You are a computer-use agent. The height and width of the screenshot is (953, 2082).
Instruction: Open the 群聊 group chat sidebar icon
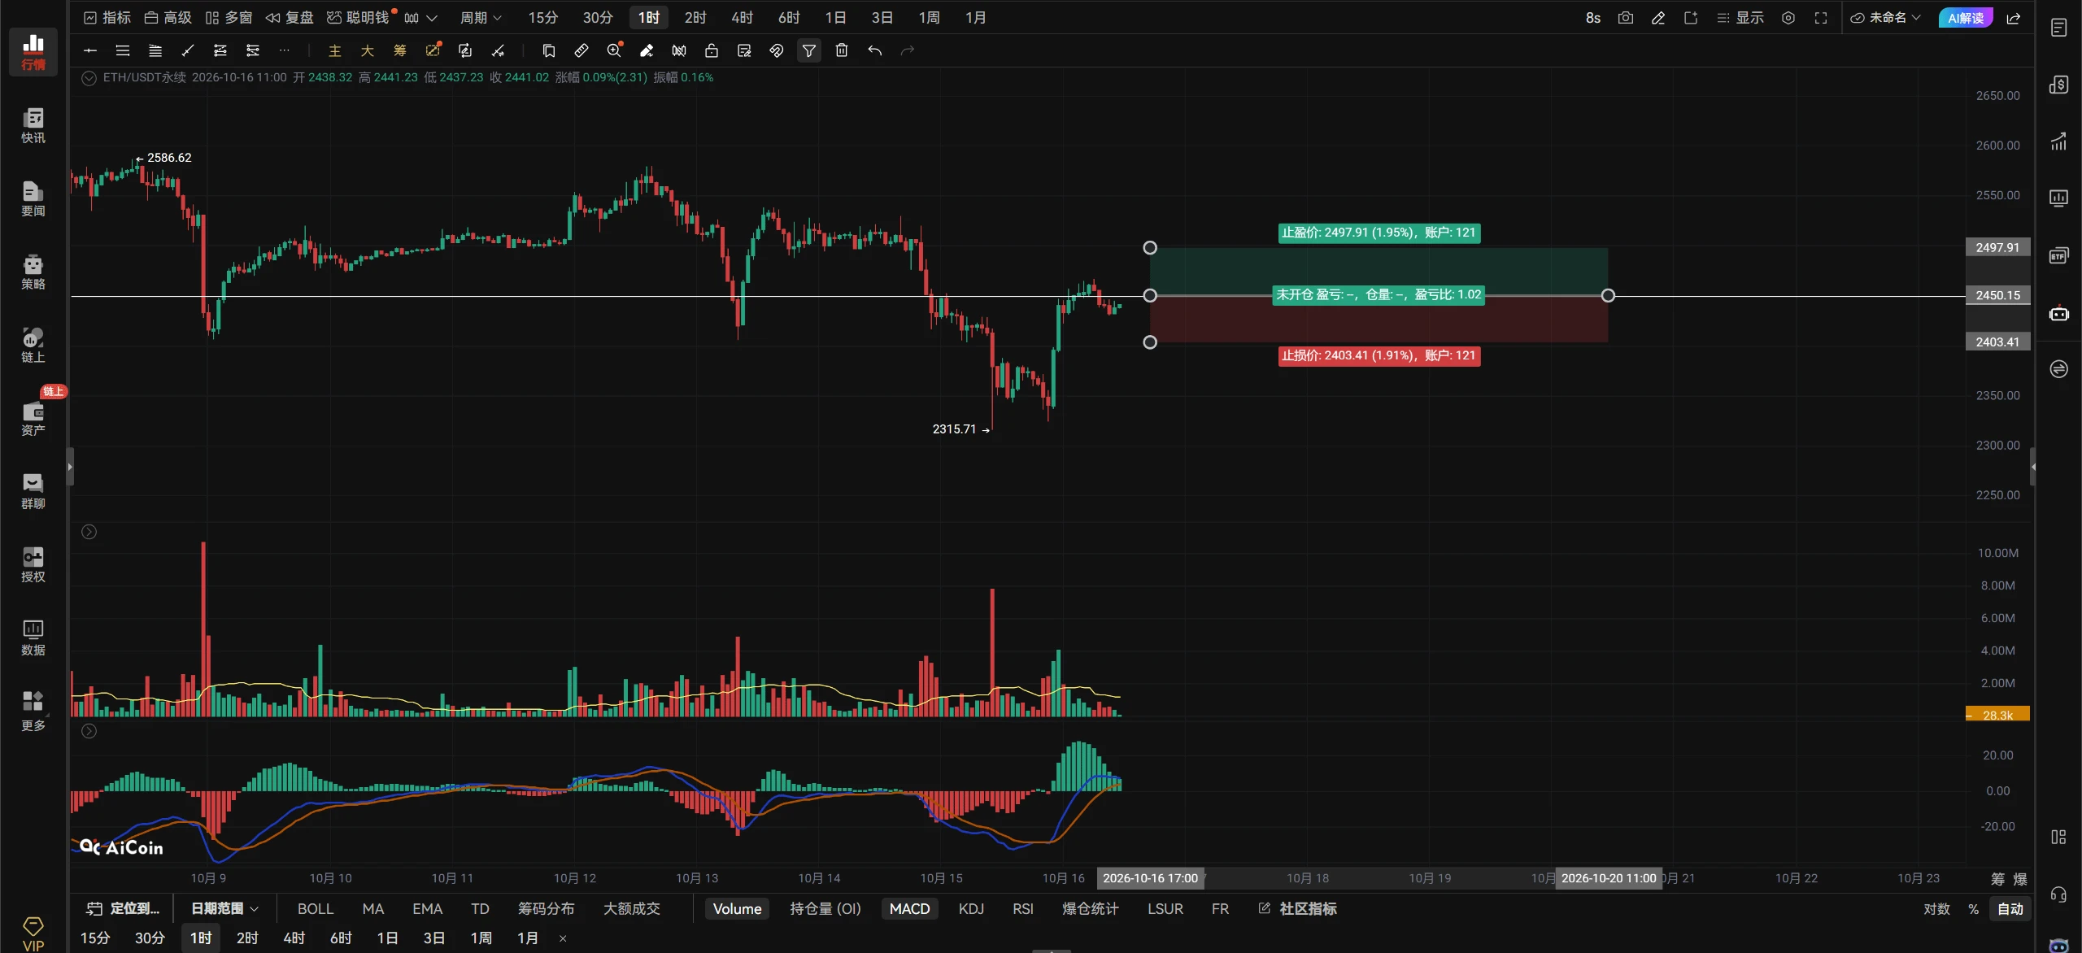33,491
